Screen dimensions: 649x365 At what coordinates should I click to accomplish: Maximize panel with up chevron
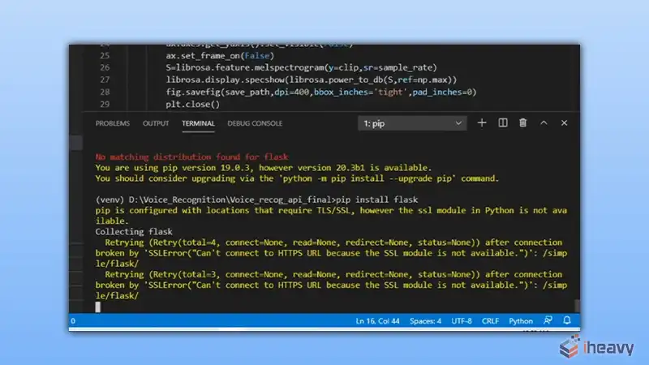544,123
